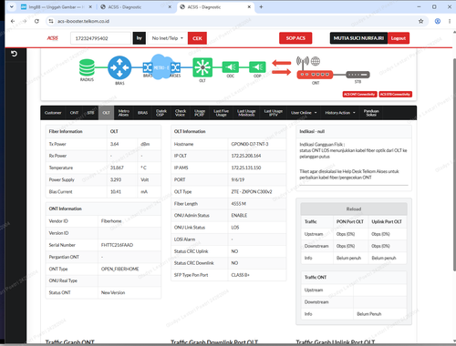Click MUTIA SUCI NURFAJRI user button
This screenshot has width=456, height=346.
(358, 38)
